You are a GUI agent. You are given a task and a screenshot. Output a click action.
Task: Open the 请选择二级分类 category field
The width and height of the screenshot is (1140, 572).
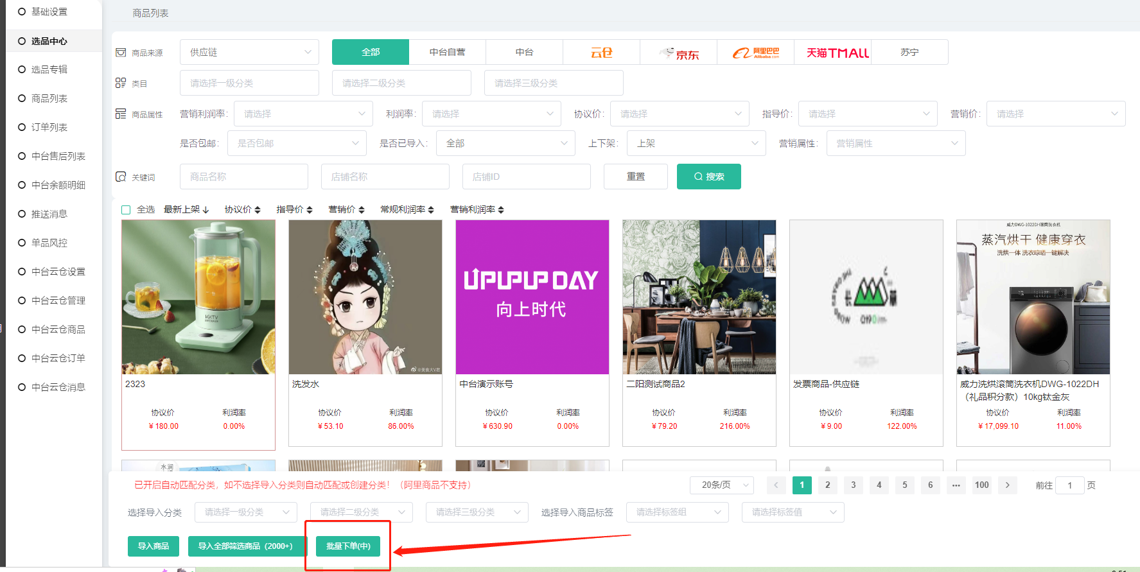(401, 83)
